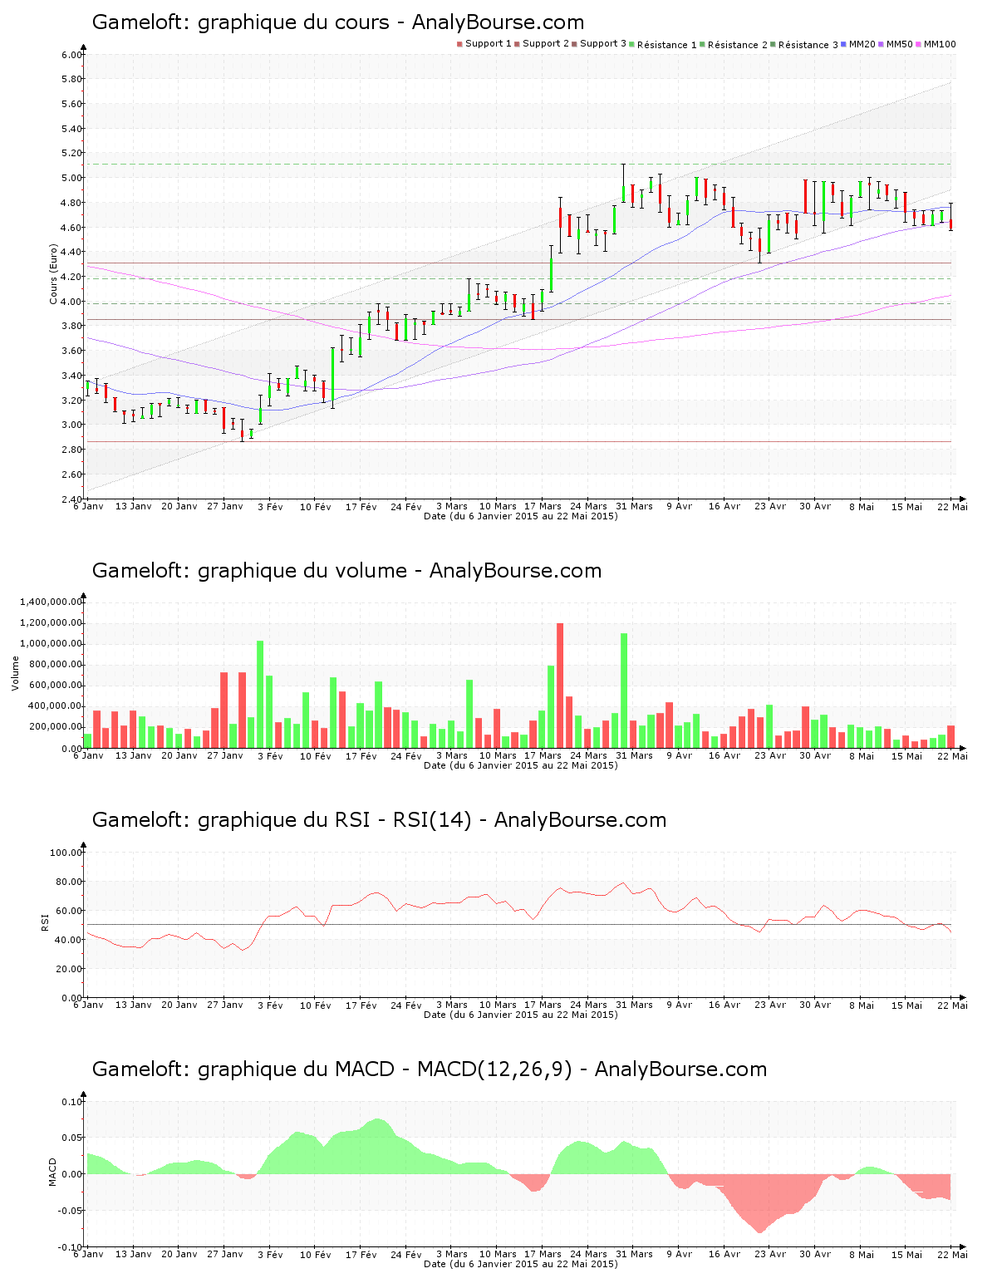Click the -0.10 value on the MACD axis
Screen dimensions: 997x1288
[71, 1248]
